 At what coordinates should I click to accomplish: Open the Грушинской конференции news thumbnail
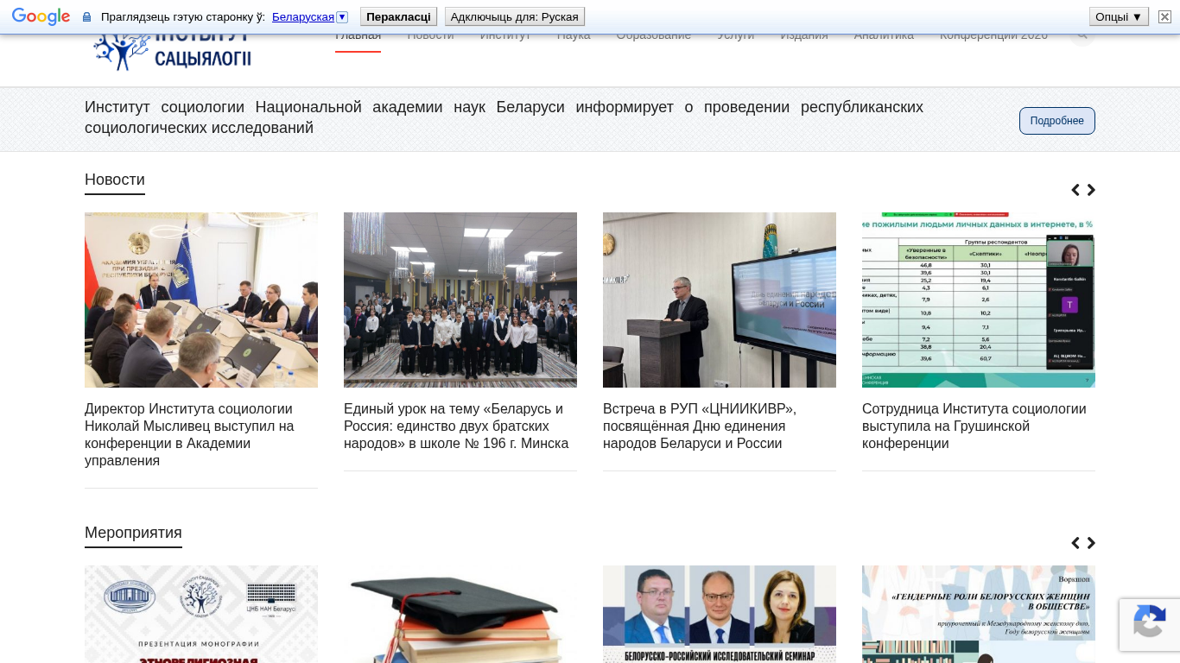coord(978,300)
